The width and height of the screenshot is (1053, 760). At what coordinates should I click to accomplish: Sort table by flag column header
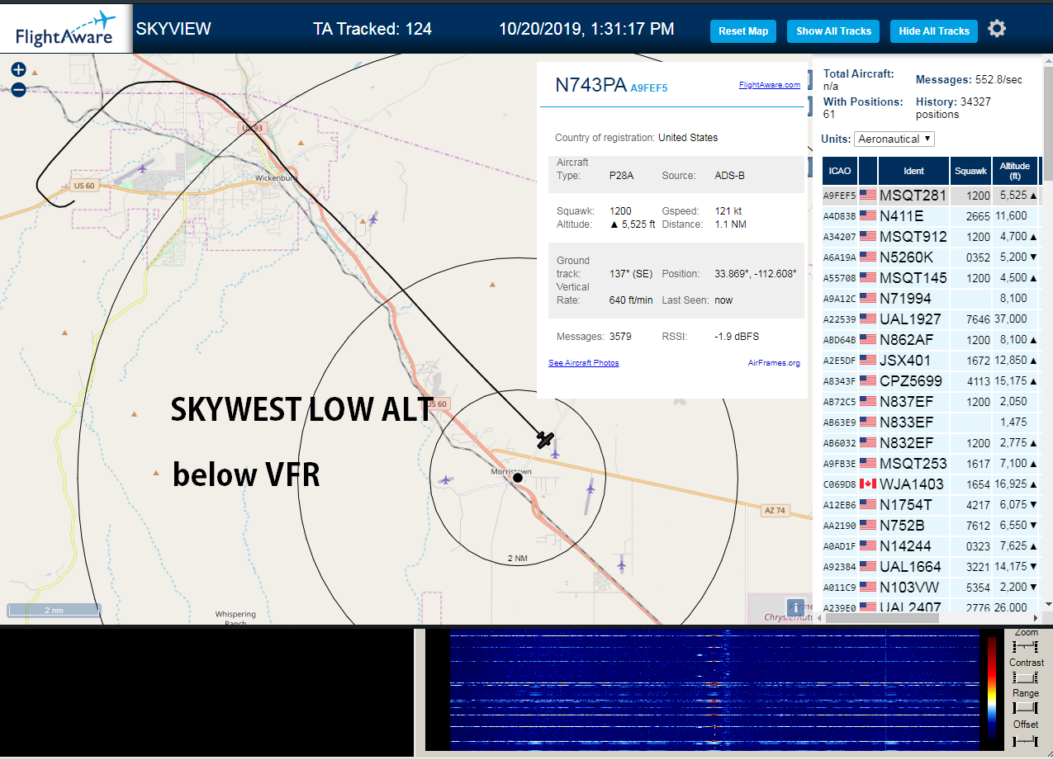(868, 171)
